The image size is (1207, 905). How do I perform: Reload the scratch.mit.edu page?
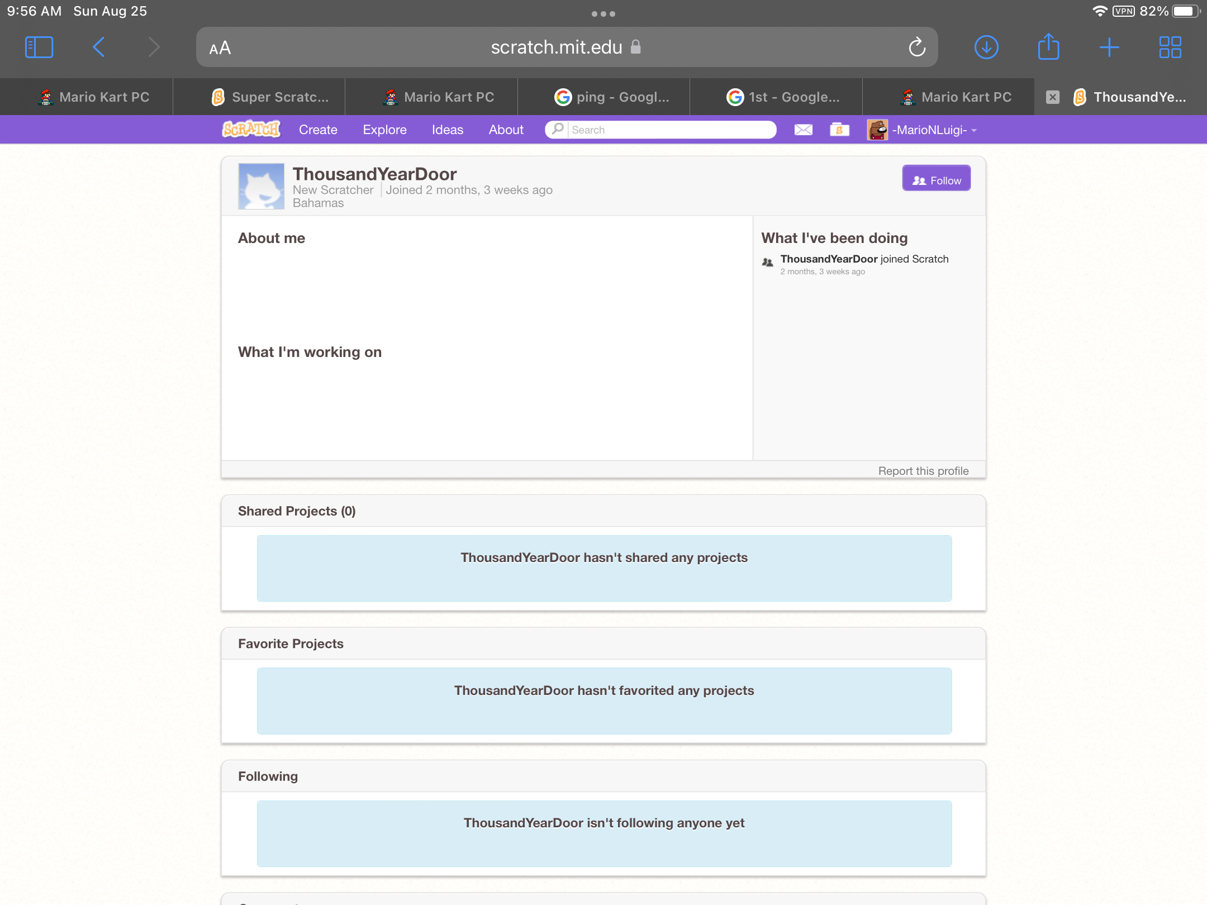[917, 47]
